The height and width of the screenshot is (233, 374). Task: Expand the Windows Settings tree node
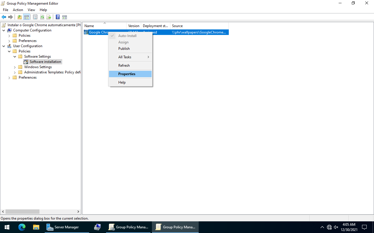pyautogui.click(x=15, y=67)
